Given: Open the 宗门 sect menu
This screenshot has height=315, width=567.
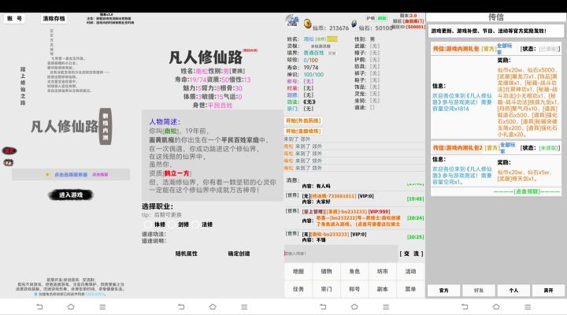Looking at the screenshot, I should 326,289.
